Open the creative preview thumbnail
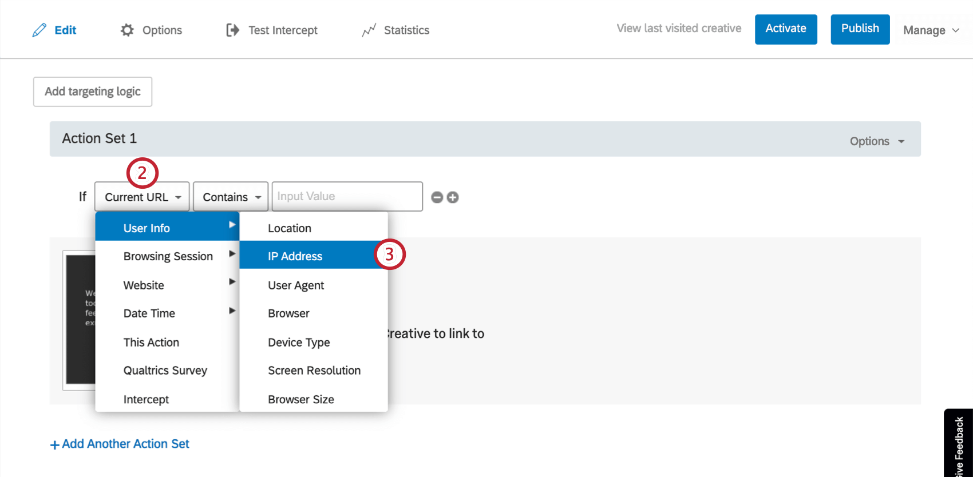Viewport: 973px width, 477px height. point(80,319)
